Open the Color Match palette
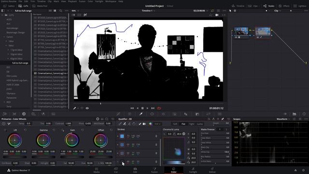Image resolution: width=309 pixels, height=174 pixels. [x=14, y=114]
